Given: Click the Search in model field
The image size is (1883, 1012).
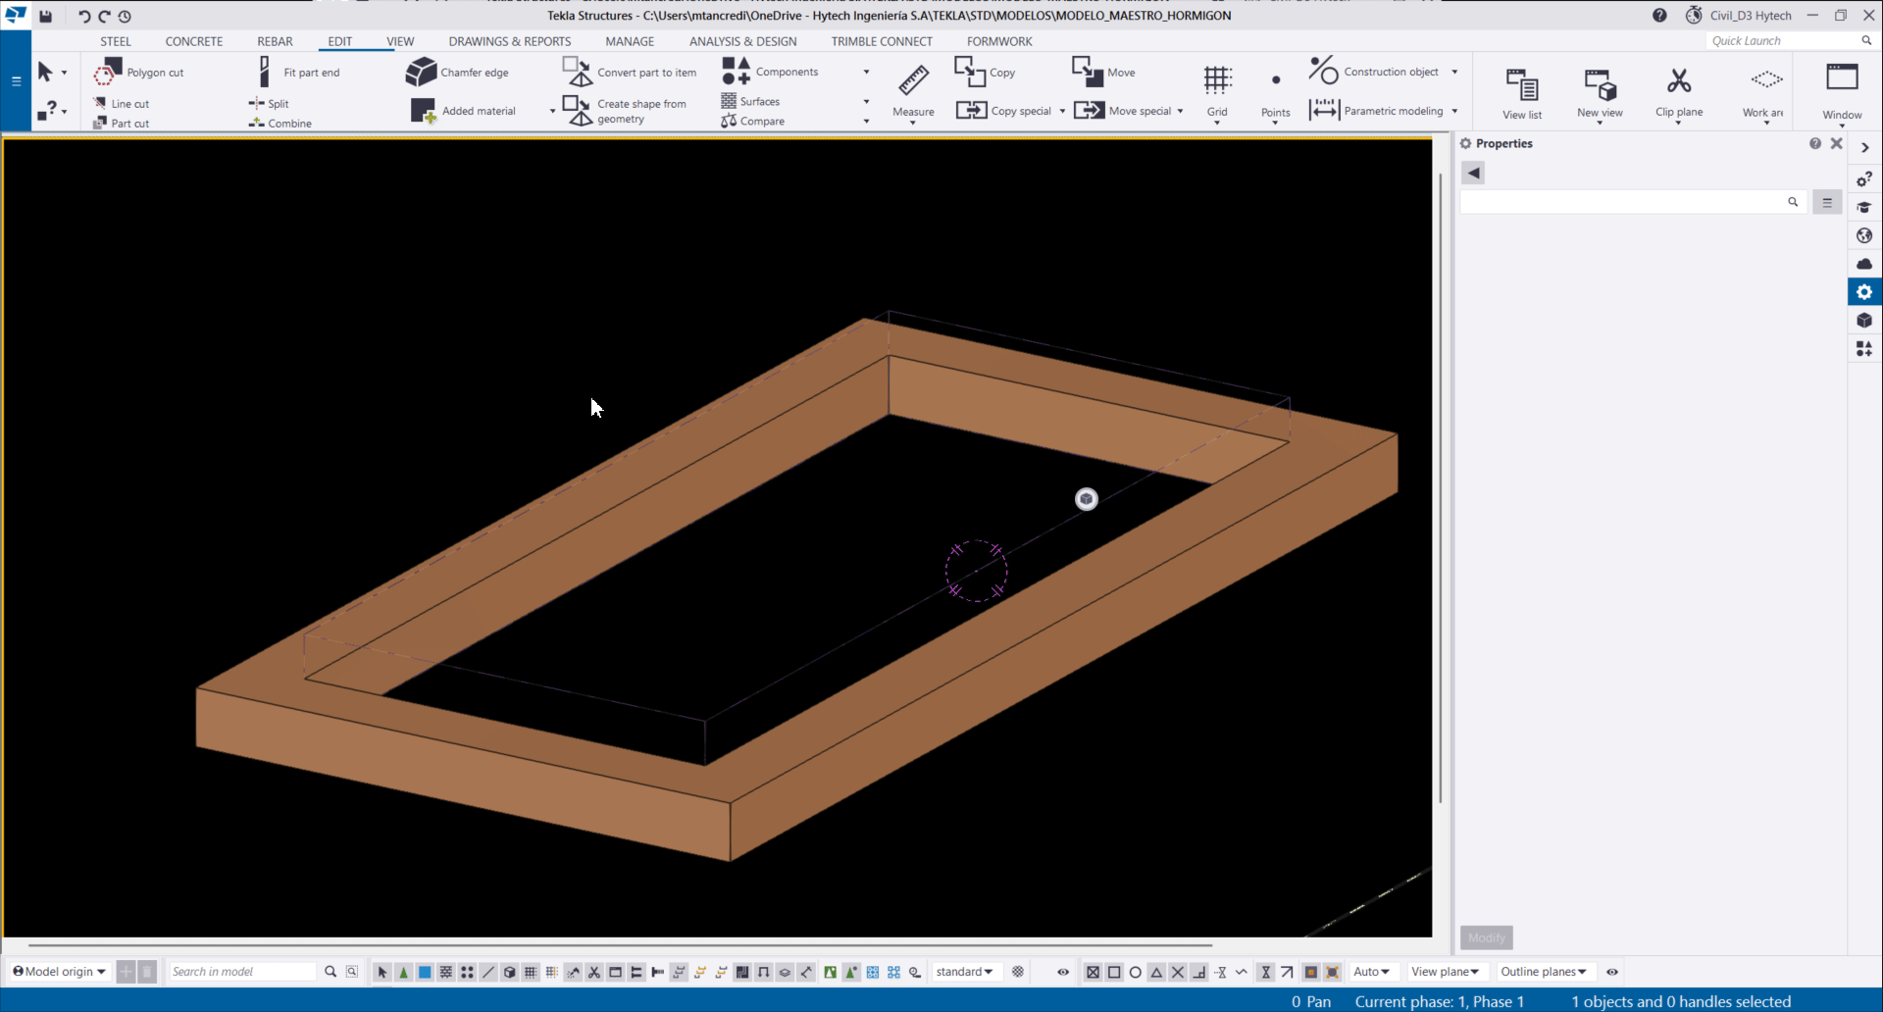Looking at the screenshot, I should click(x=241, y=972).
